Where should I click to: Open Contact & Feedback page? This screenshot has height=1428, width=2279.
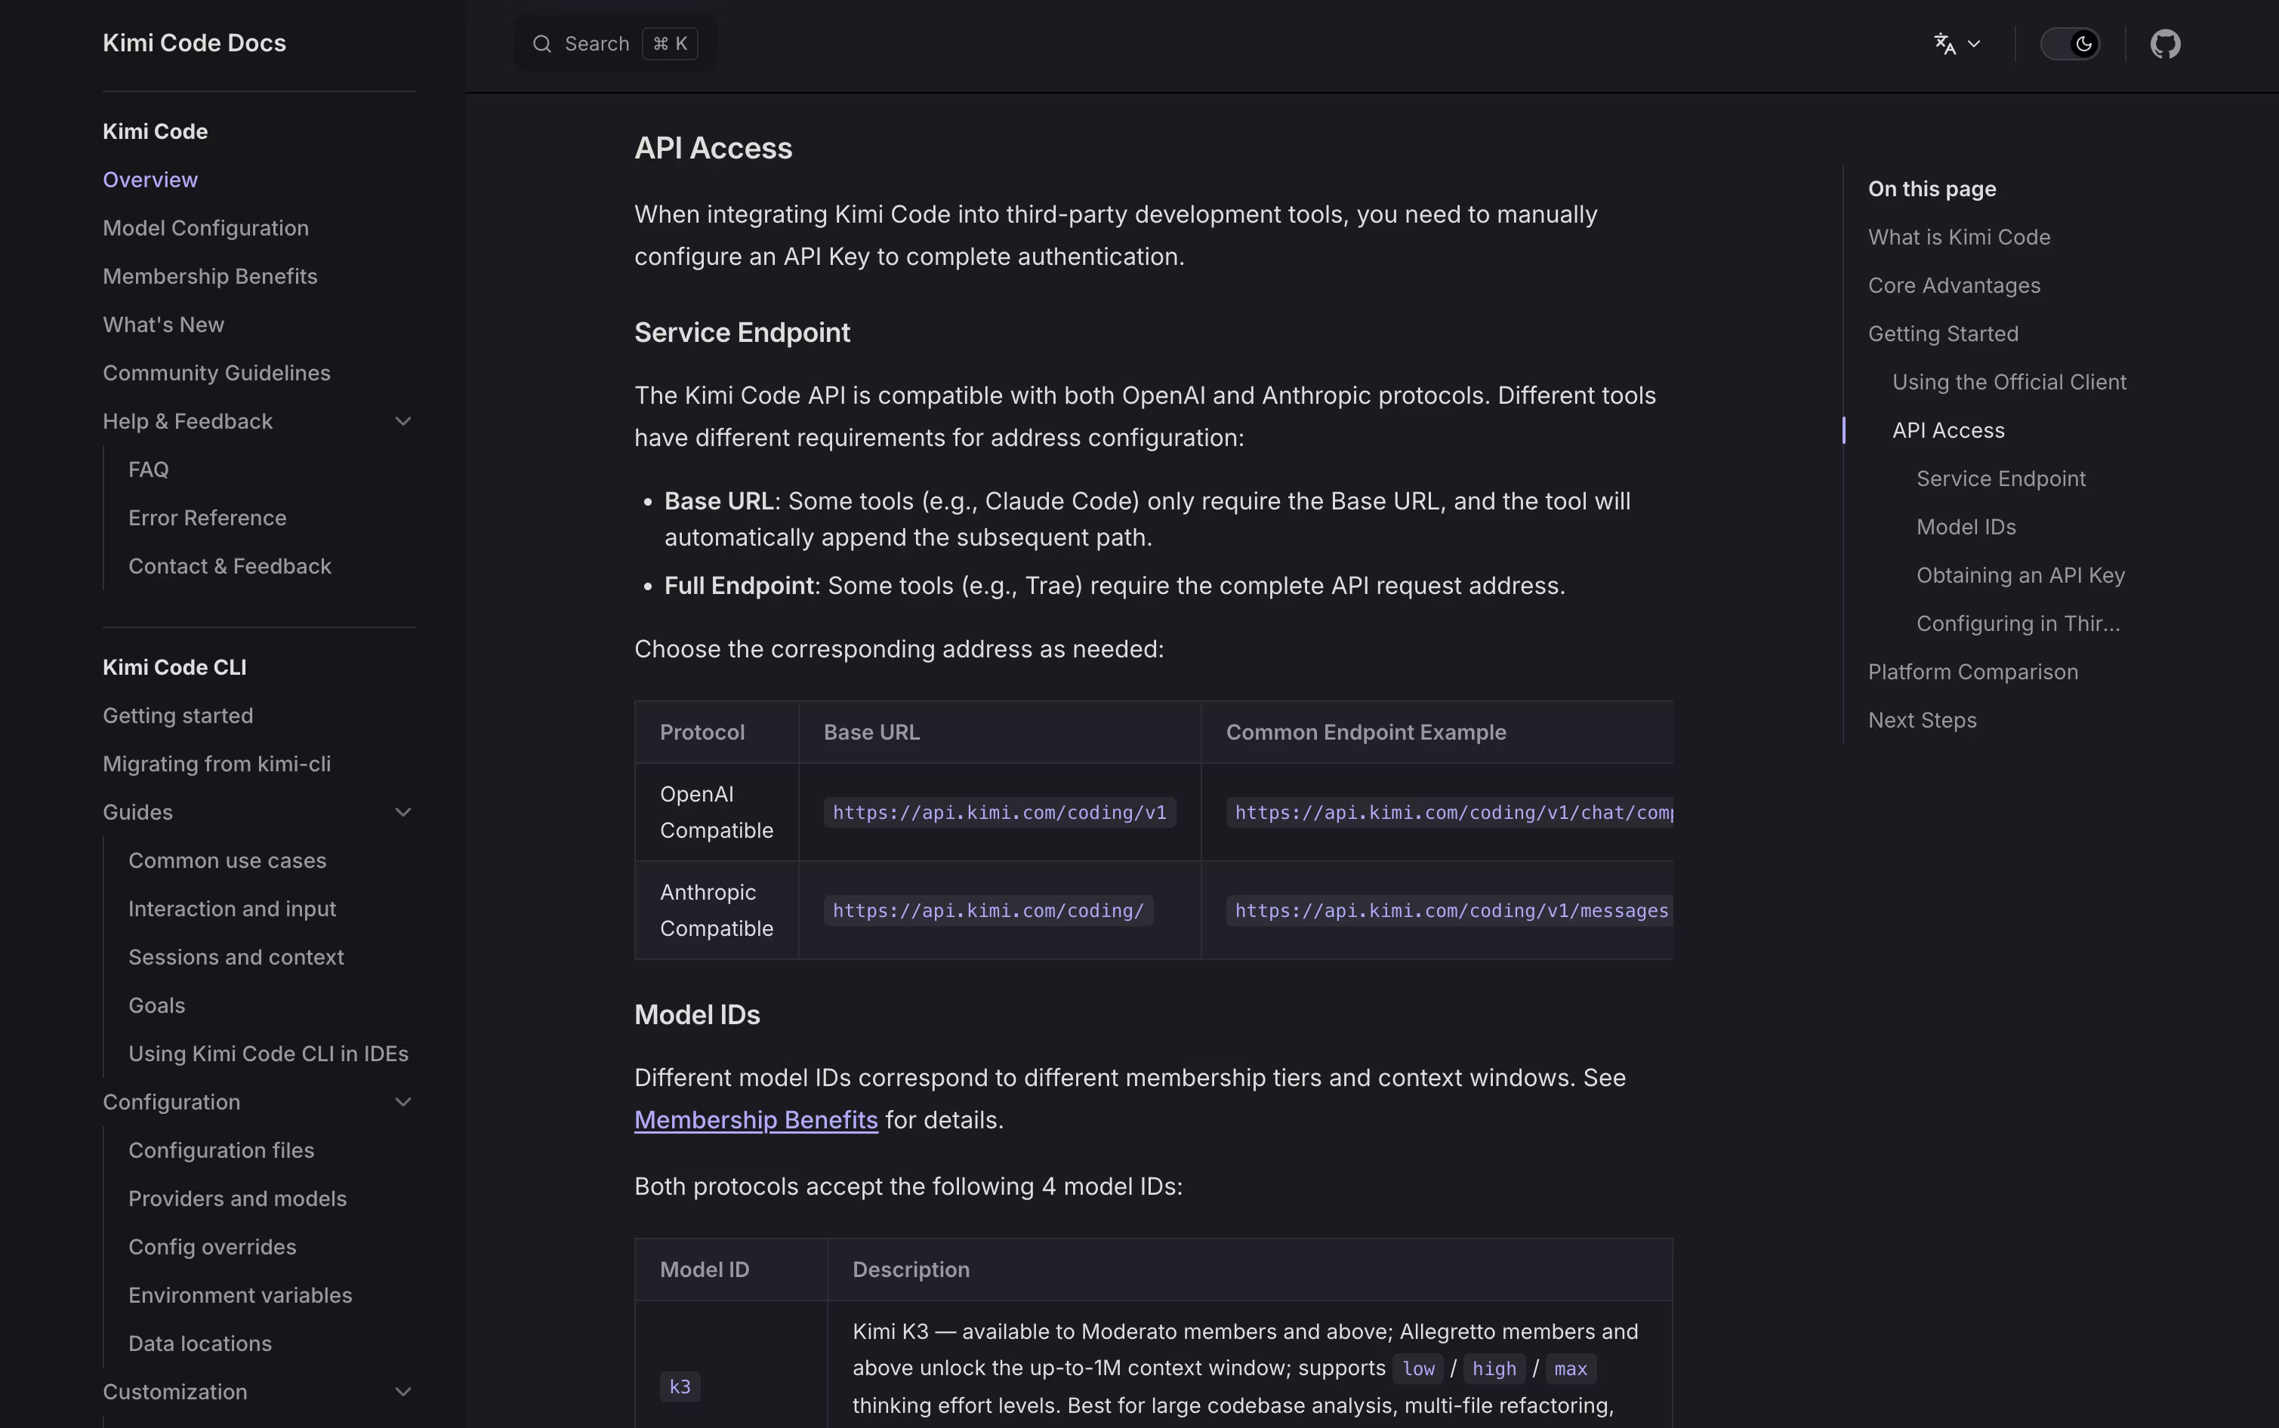tap(230, 566)
